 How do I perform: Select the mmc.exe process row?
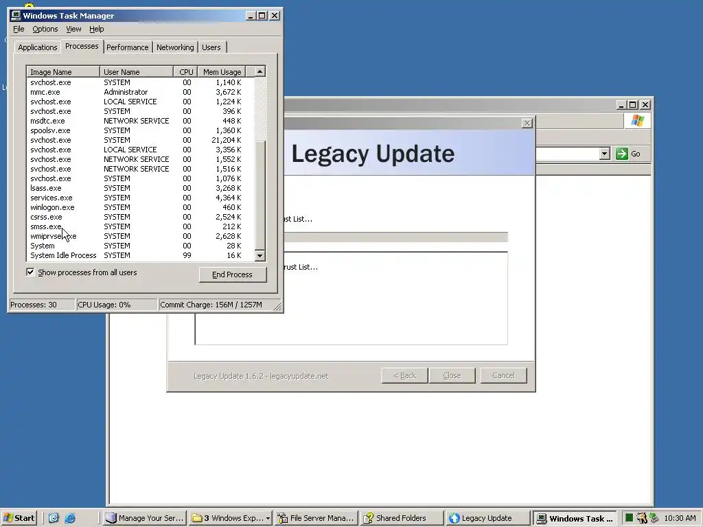140,93
